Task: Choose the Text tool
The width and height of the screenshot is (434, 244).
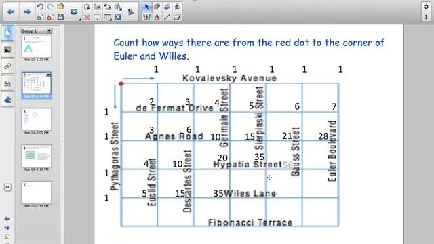Action: tap(157, 17)
